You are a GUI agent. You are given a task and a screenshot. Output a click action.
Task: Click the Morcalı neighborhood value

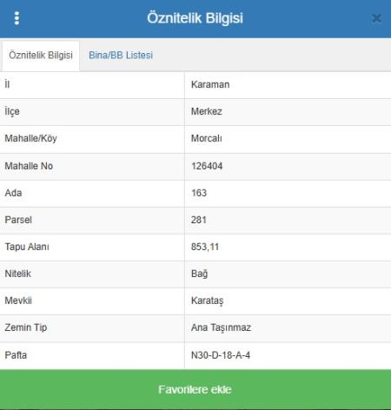(x=207, y=138)
